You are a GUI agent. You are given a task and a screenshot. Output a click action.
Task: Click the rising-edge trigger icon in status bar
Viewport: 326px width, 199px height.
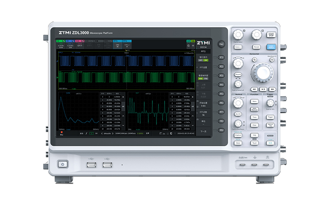tap(86, 134)
